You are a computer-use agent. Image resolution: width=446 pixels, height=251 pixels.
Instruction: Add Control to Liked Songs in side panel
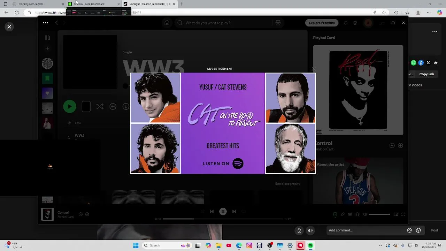[400, 145]
